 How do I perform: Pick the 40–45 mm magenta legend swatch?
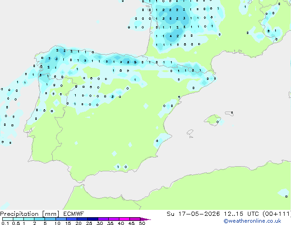coord(124,219)
